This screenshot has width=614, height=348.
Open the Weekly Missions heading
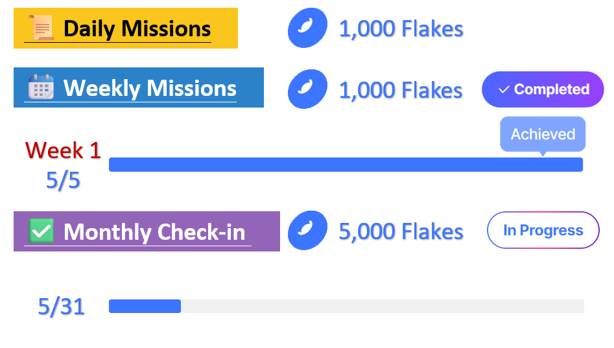150,87
